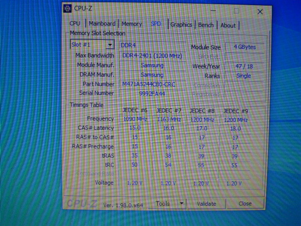The width and height of the screenshot is (301, 226).
Task: Click the Module Manuf. Samsung value
Action: [x=152, y=65]
